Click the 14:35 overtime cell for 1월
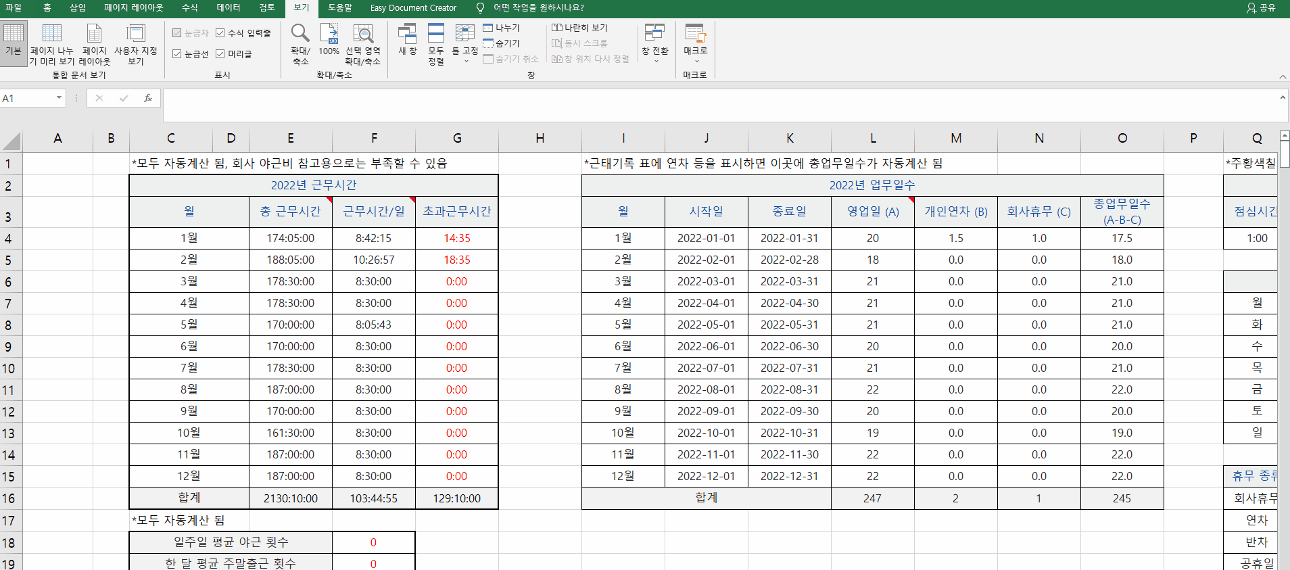This screenshot has width=1290, height=570. (x=457, y=238)
